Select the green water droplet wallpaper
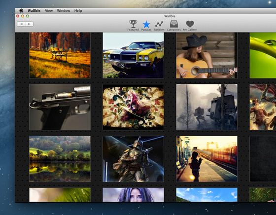 [263, 55]
